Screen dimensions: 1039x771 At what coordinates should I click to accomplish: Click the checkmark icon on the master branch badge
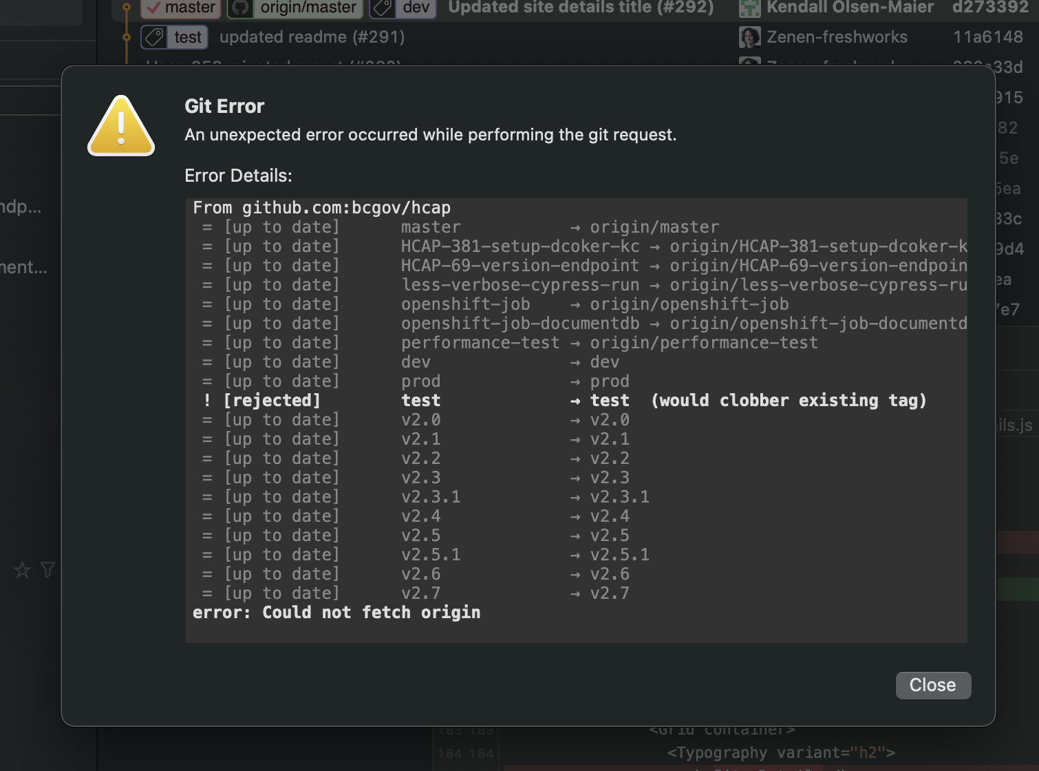point(154,8)
